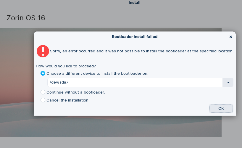
Task: Select the "Cancel the installation" radio button
Action: [x=43, y=100]
